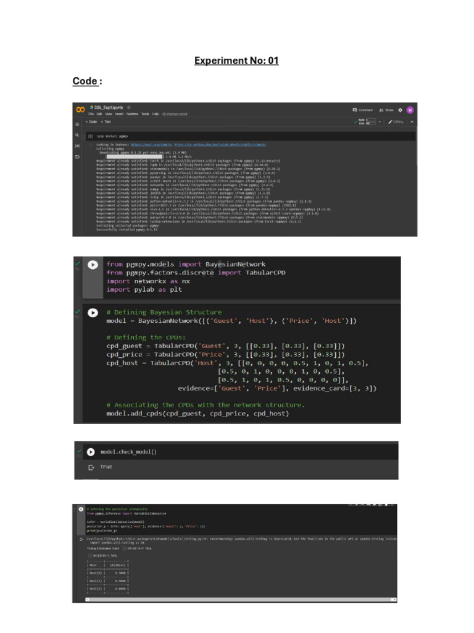The image size is (474, 633).
Task: Add a new code cell with + Code
Action: (91, 122)
